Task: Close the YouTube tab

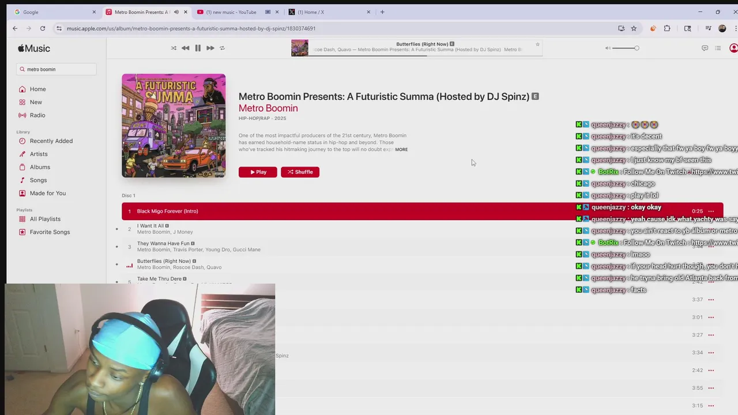Action: [277, 12]
